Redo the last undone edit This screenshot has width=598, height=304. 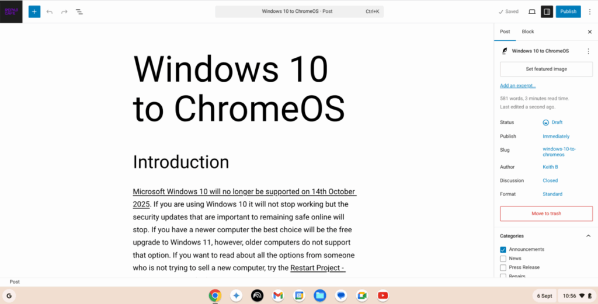64,12
